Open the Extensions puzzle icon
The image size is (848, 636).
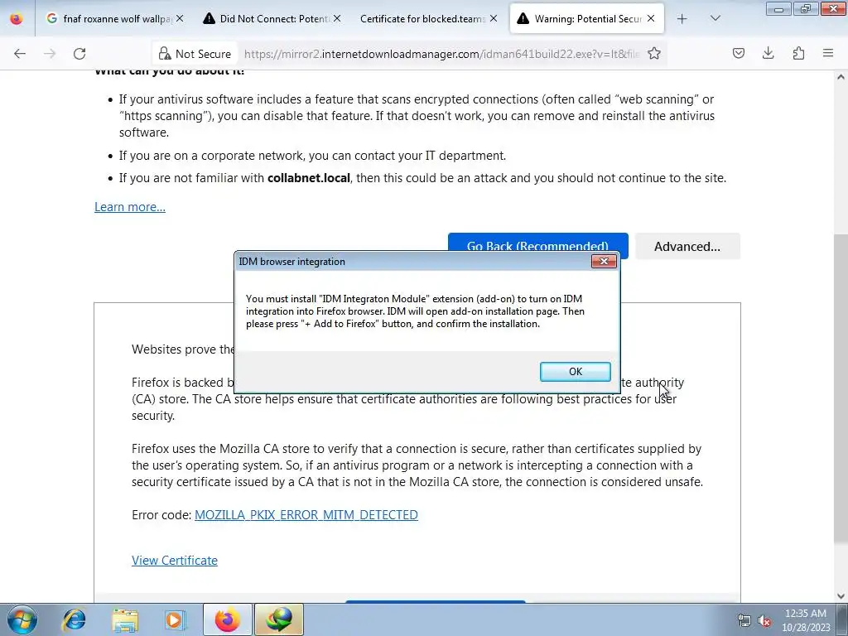(x=798, y=53)
